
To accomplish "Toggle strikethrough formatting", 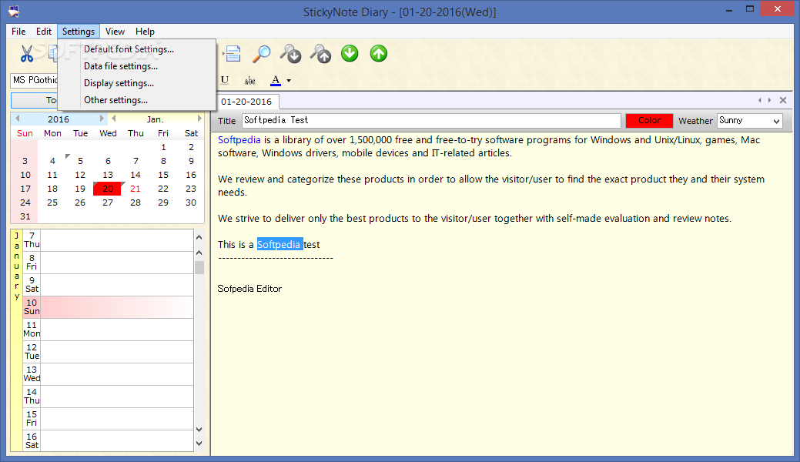I will pyautogui.click(x=250, y=80).
